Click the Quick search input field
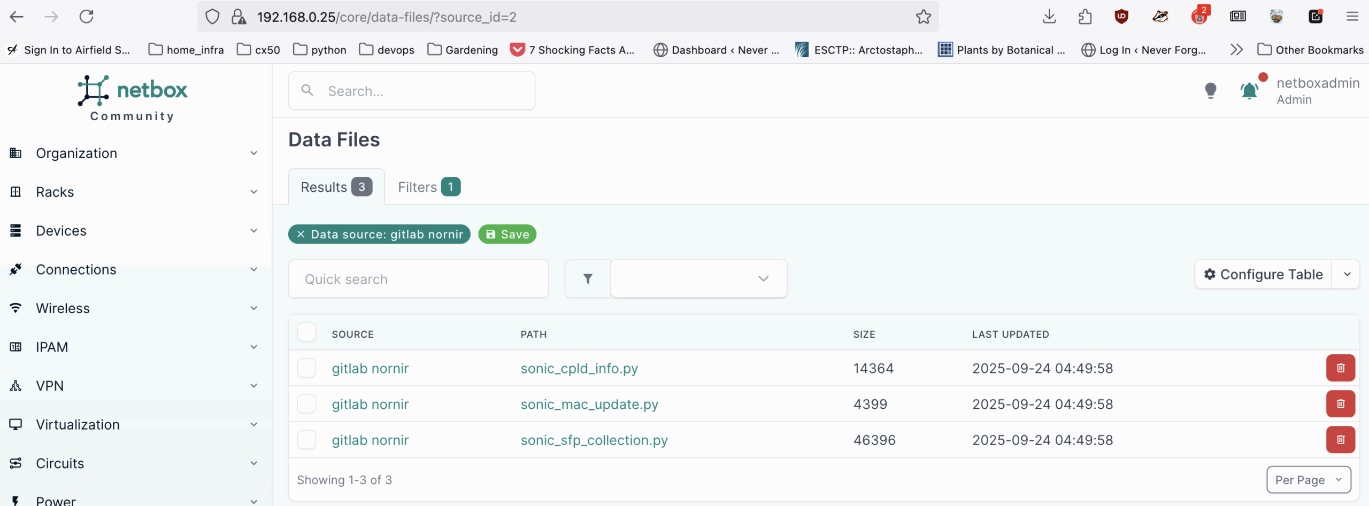1369x506 pixels. [x=418, y=279]
